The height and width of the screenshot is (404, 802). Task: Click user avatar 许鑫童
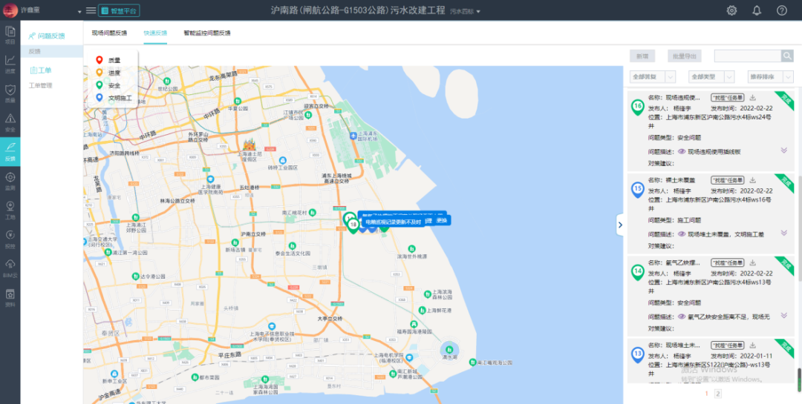10,10
